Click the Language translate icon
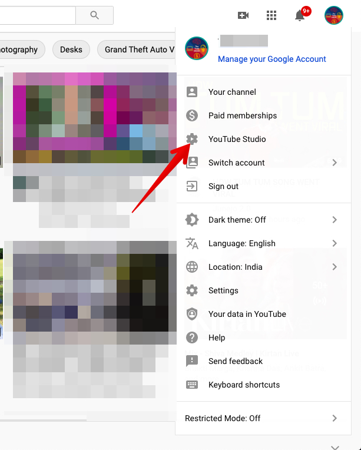The height and width of the screenshot is (450, 361). pyautogui.click(x=192, y=243)
